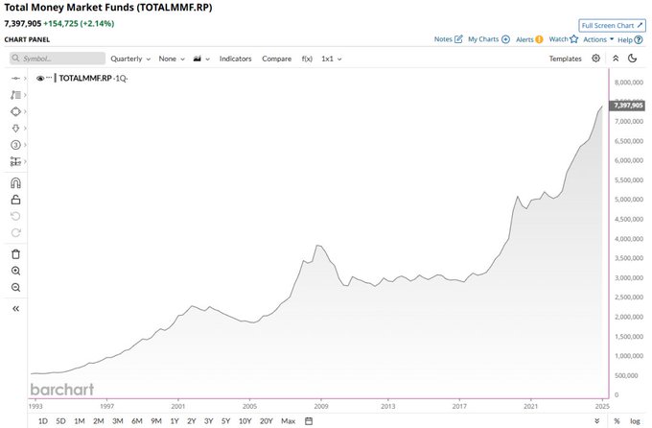Open TOTALMMF.RP series options ellipsis
This screenshot has width=652, height=428.
pos(49,78)
